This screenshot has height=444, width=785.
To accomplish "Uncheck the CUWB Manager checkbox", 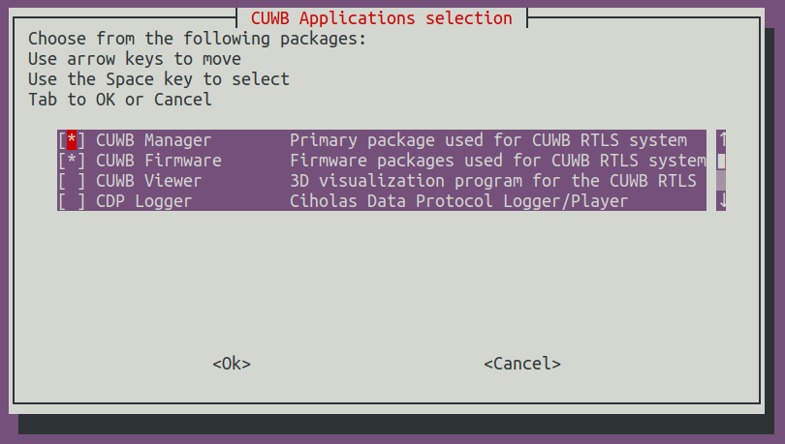I will pos(72,140).
